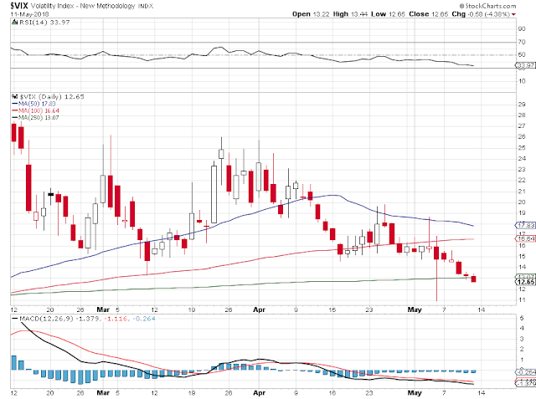The width and height of the screenshot is (536, 399).
Task: Click the 25 label on price axis
Action: pos(522,148)
